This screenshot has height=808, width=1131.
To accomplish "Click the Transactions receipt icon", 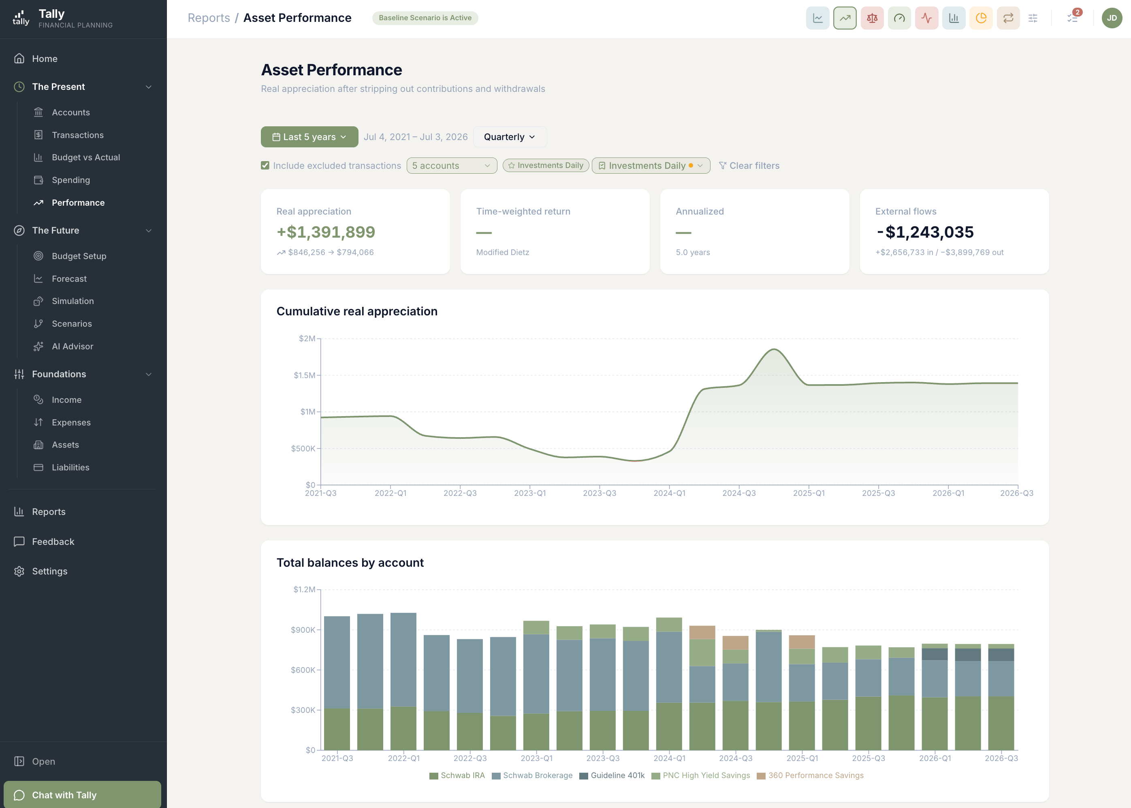I will pyautogui.click(x=38, y=135).
